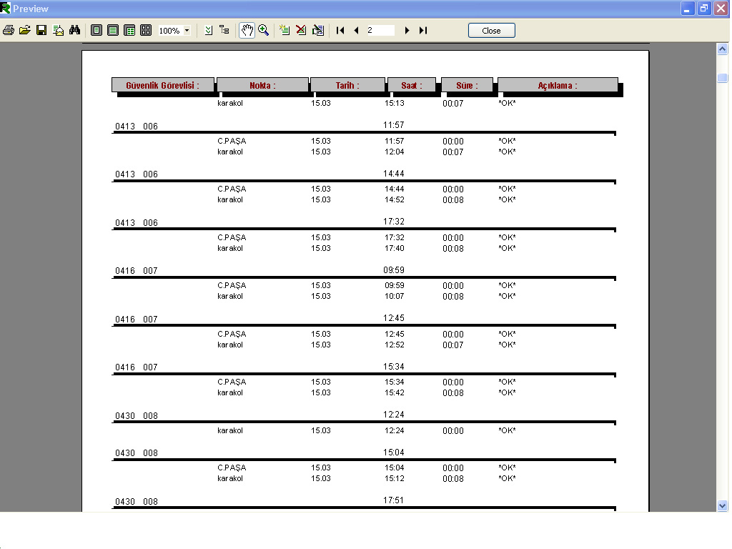This screenshot has width=732, height=549.
Task: Open the 100% zoom level dropdown
Action: 187,31
